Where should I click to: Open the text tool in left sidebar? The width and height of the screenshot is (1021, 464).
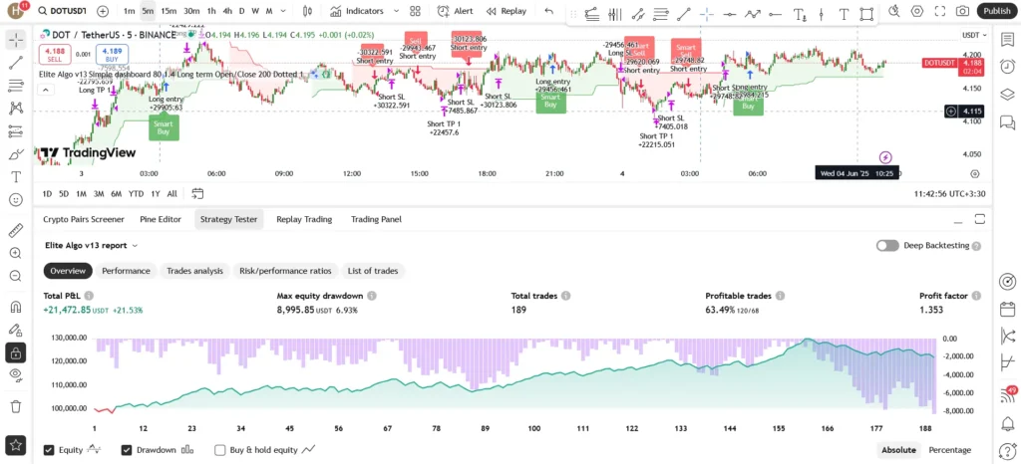tap(16, 177)
